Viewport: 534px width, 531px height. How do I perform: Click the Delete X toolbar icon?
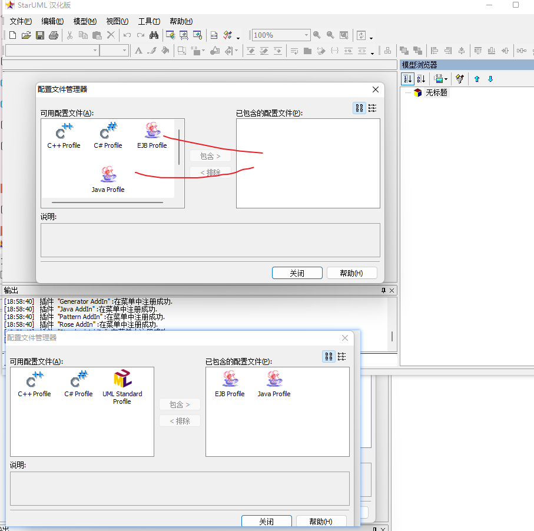coord(111,35)
